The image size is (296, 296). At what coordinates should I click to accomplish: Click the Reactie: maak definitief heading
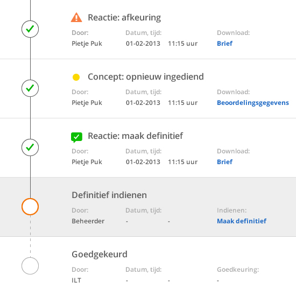click(135, 136)
